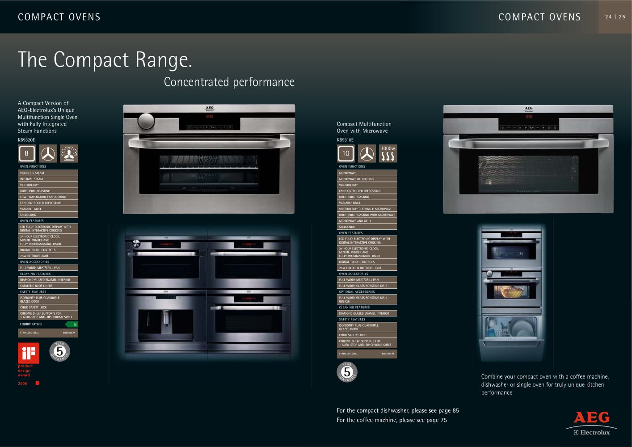
Task: Click the 'CATALYTIC ROOF LINERS' row
Action: coord(48,286)
